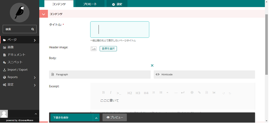This screenshot has width=269, height=124.
Task: Click the user avatar in sidebar
Action: (x=4, y=114)
